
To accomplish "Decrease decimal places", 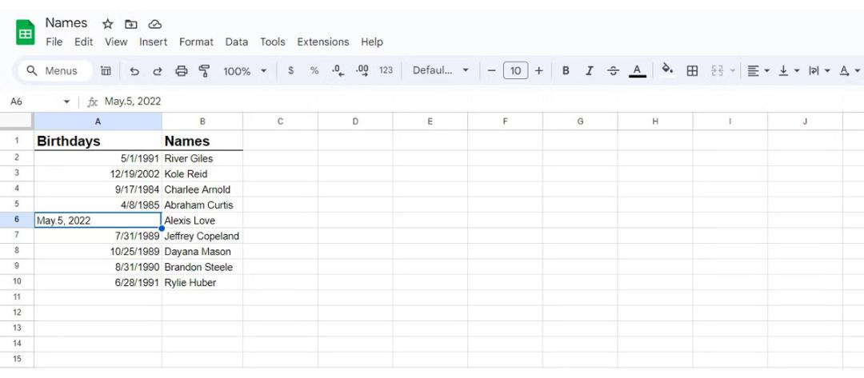I will [338, 70].
